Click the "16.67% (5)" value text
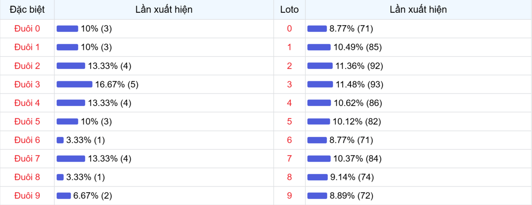The height and width of the screenshot is (205, 532). tap(117, 84)
